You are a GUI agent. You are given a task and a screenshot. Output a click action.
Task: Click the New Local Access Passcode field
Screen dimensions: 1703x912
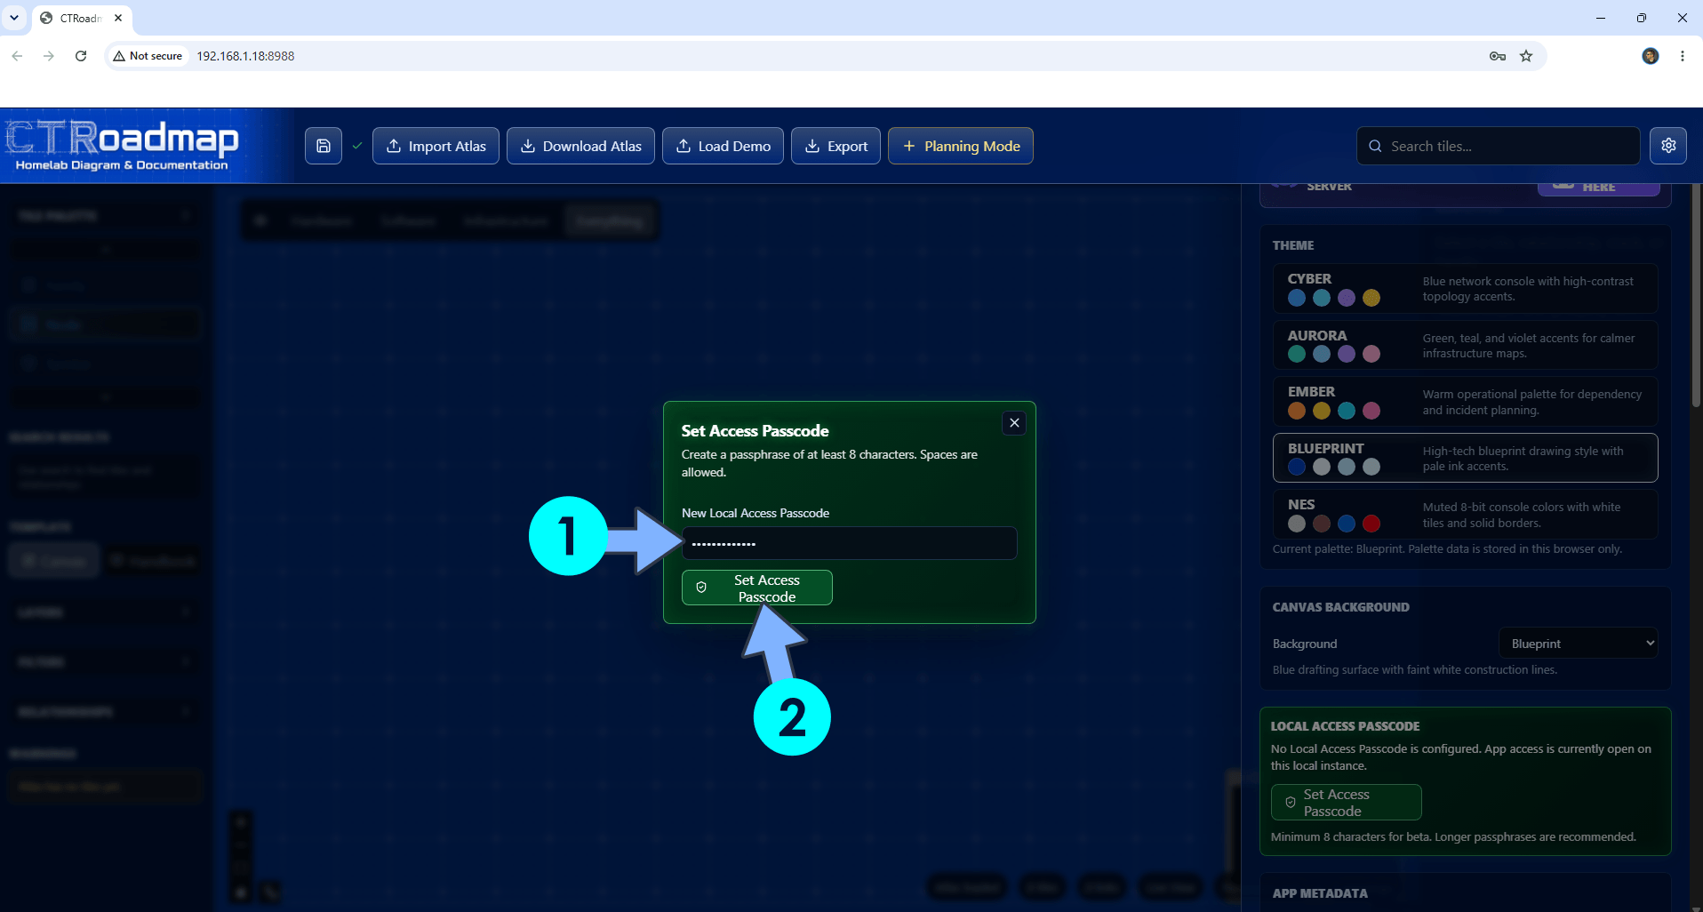[849, 543]
